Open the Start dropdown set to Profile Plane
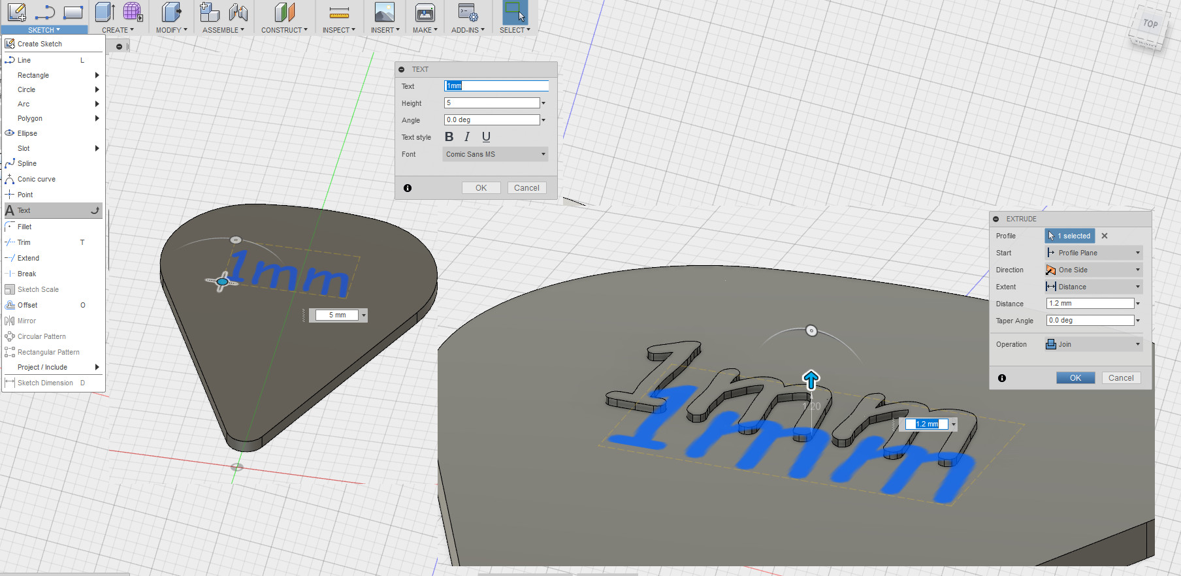 tap(1093, 253)
